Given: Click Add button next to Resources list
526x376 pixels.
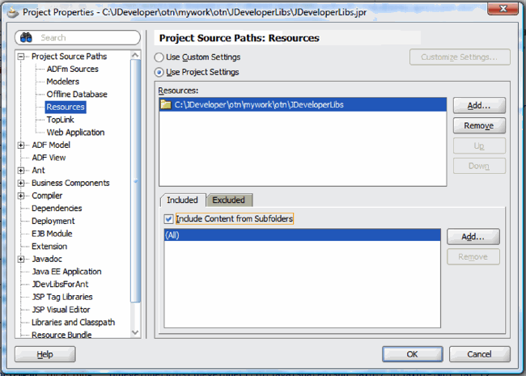Looking at the screenshot, I should click(x=479, y=105).
